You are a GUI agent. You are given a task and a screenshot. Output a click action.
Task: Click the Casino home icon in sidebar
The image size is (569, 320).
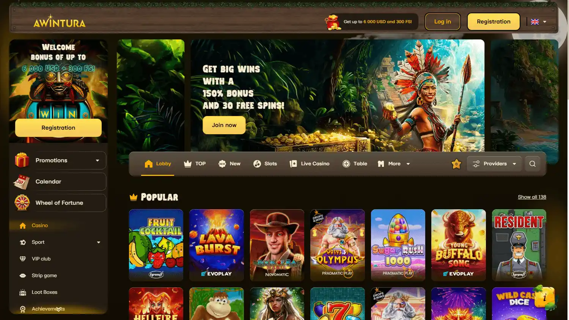click(23, 226)
